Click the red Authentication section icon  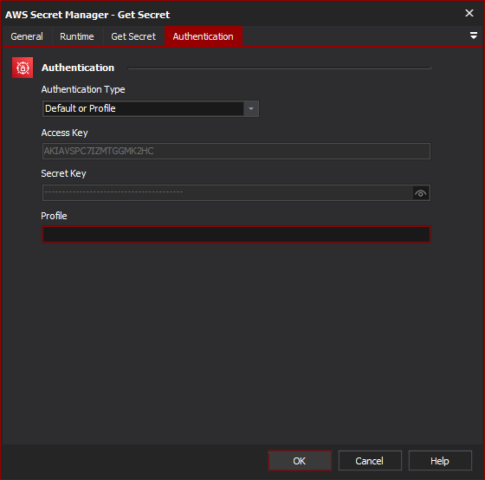tap(23, 68)
